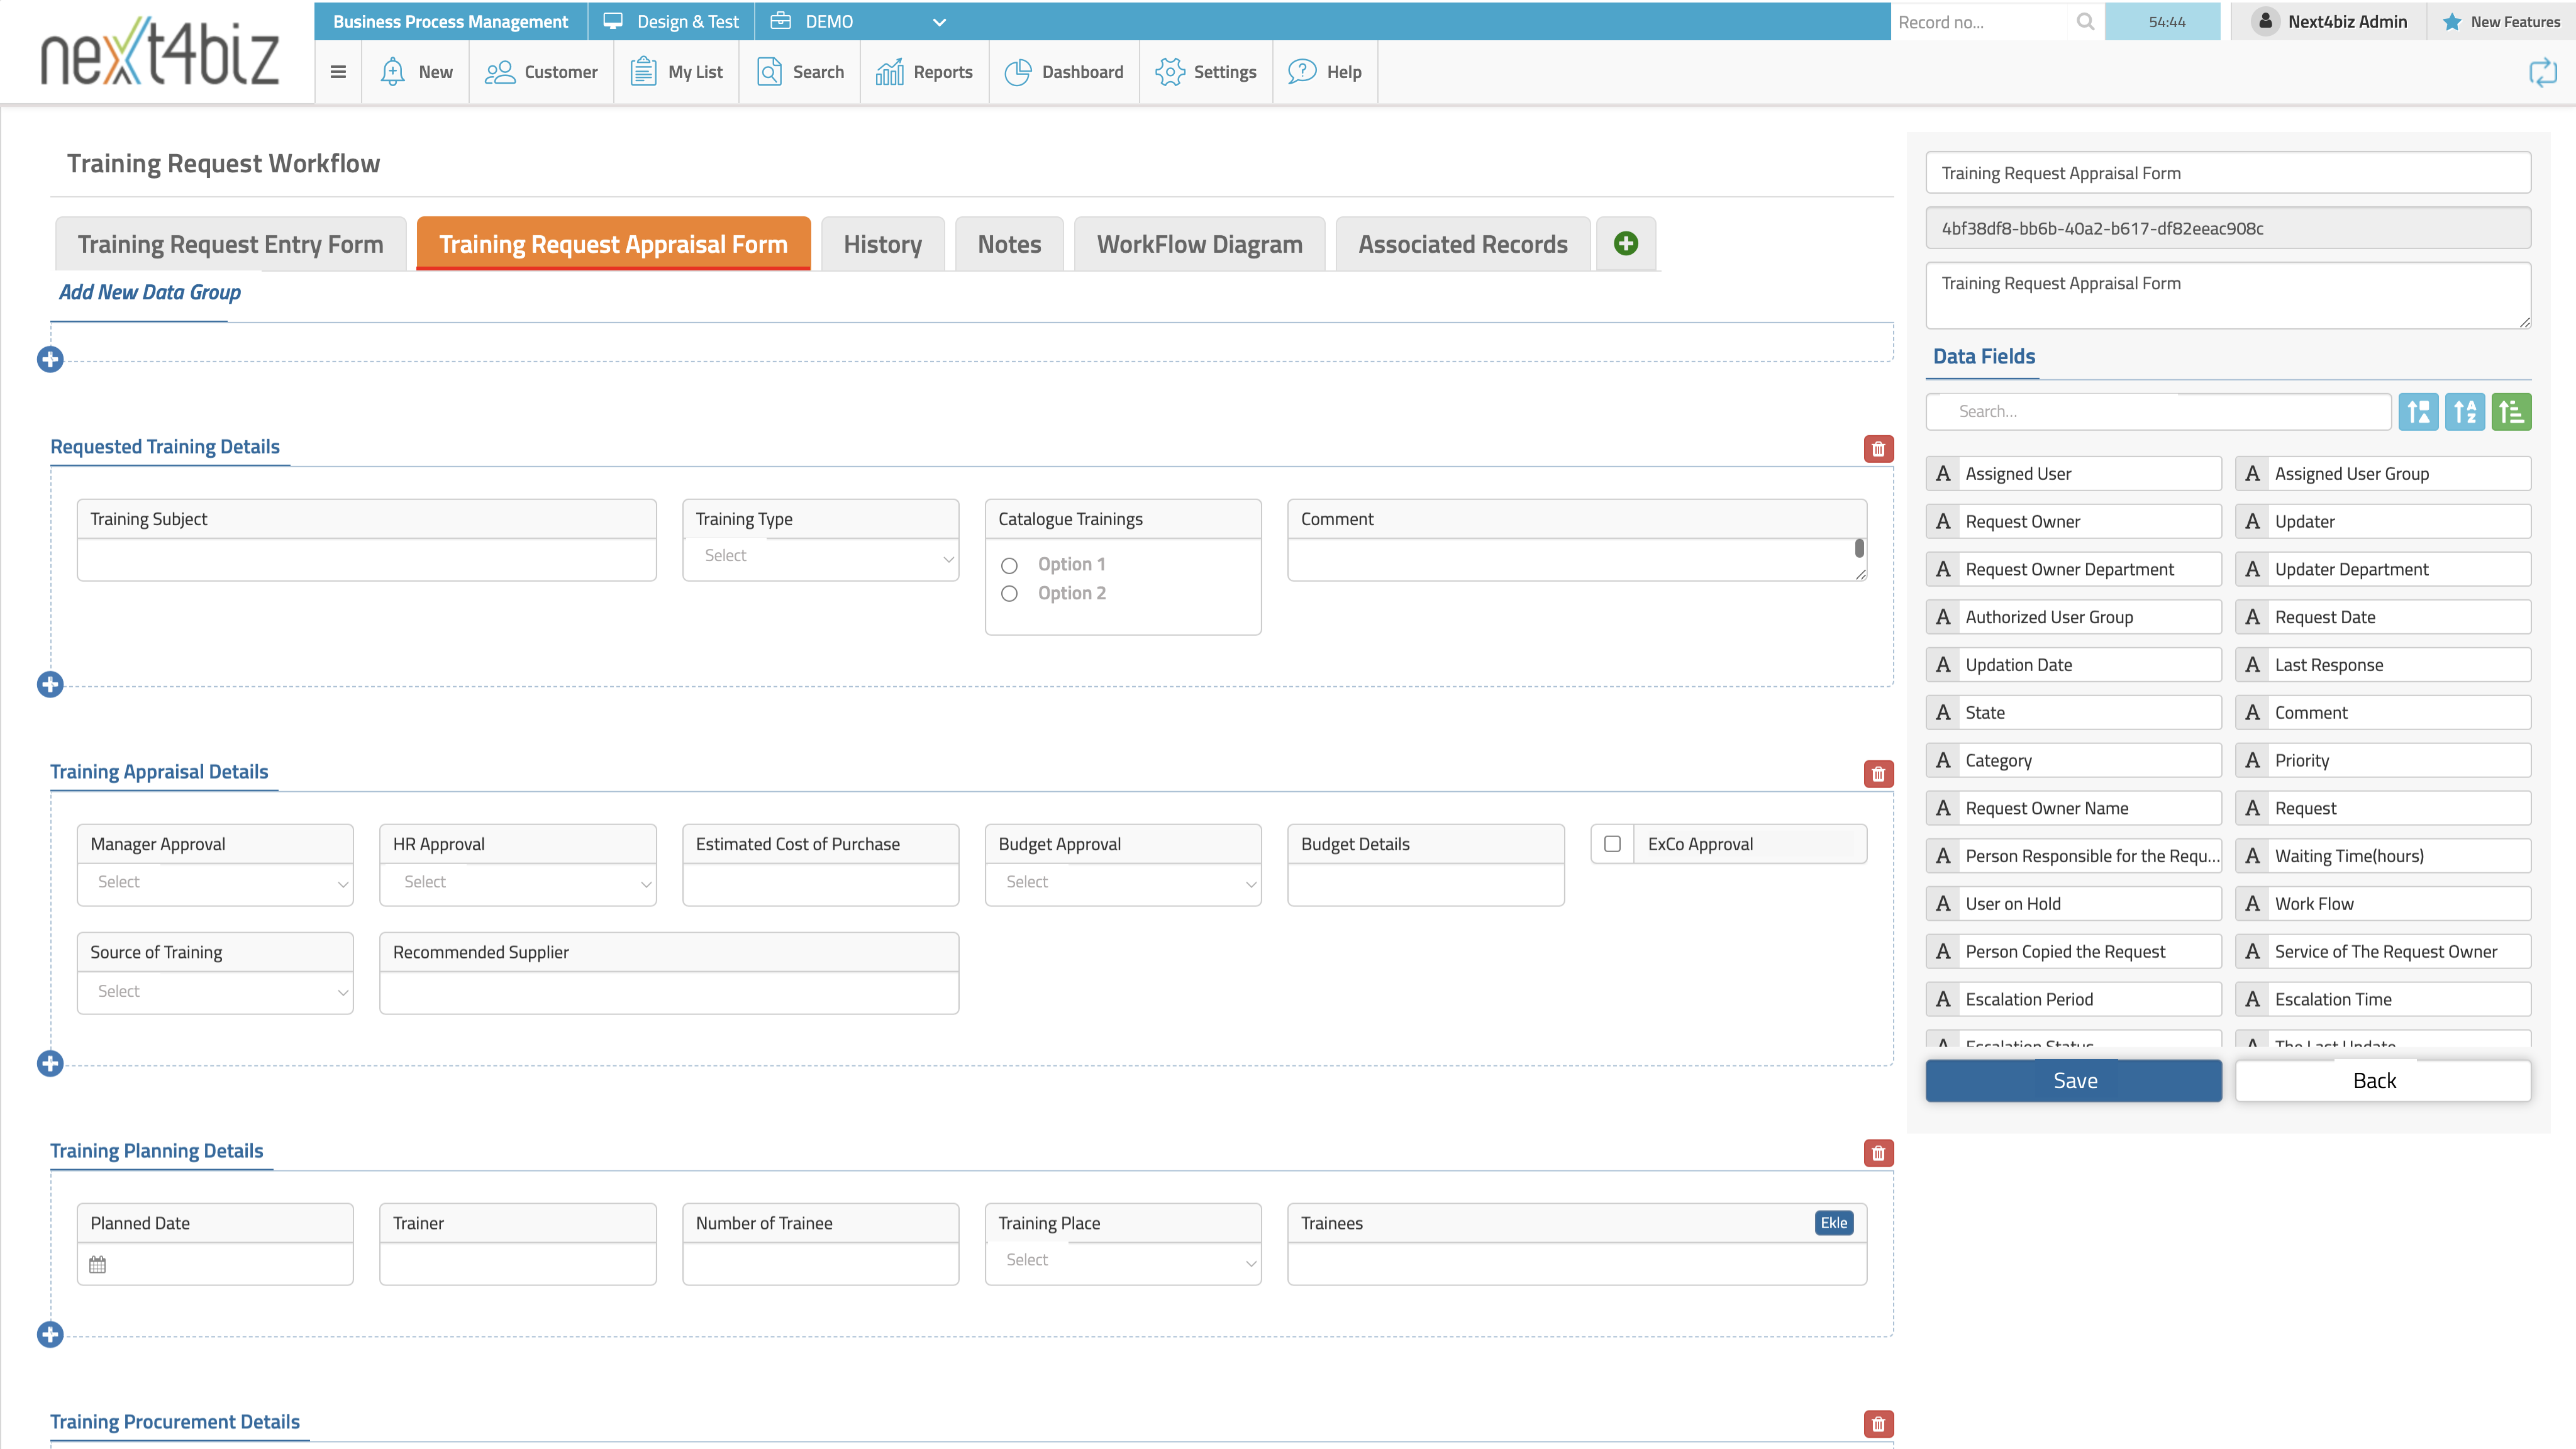Click the Add New Data Group link
The width and height of the screenshot is (2576, 1449).
[149, 292]
